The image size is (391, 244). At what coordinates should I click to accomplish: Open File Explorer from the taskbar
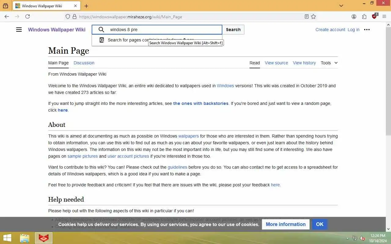25,238
